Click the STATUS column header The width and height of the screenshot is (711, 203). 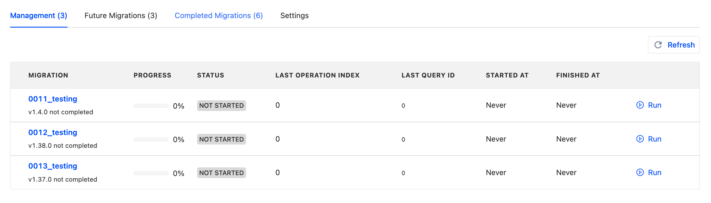[x=210, y=75]
